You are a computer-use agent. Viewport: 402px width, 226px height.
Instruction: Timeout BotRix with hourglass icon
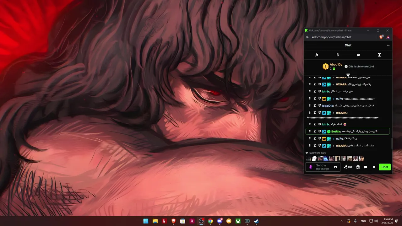[x=314, y=132]
